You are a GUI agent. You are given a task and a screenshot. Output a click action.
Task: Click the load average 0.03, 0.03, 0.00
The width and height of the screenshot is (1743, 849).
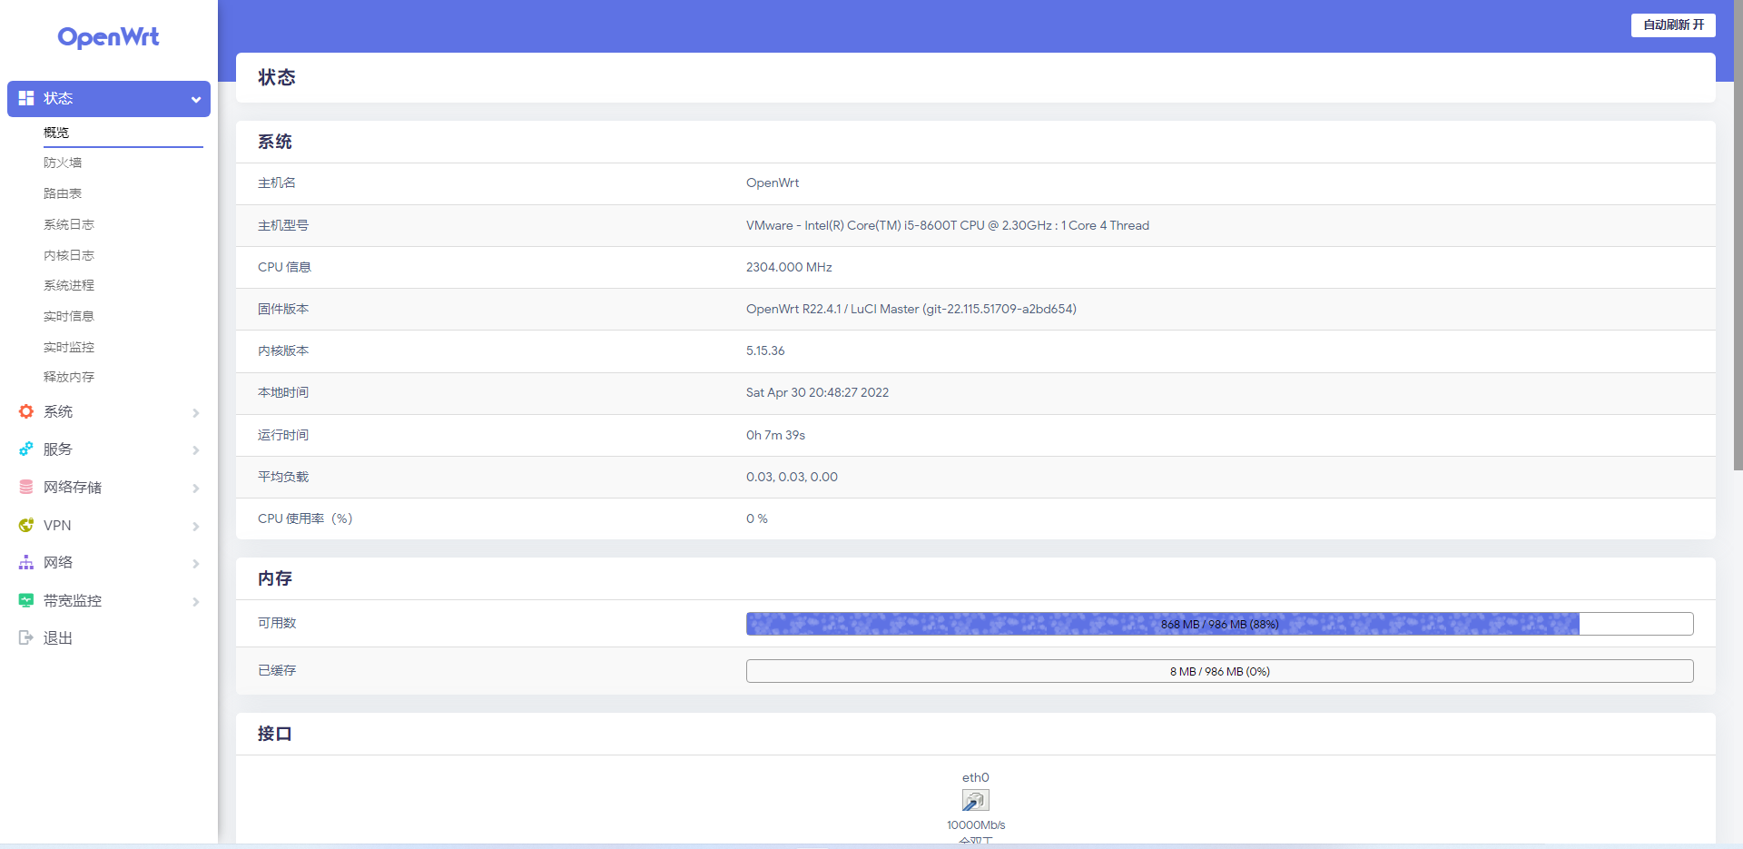[x=792, y=478]
